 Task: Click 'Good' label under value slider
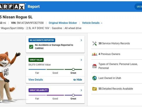click(55, 73)
